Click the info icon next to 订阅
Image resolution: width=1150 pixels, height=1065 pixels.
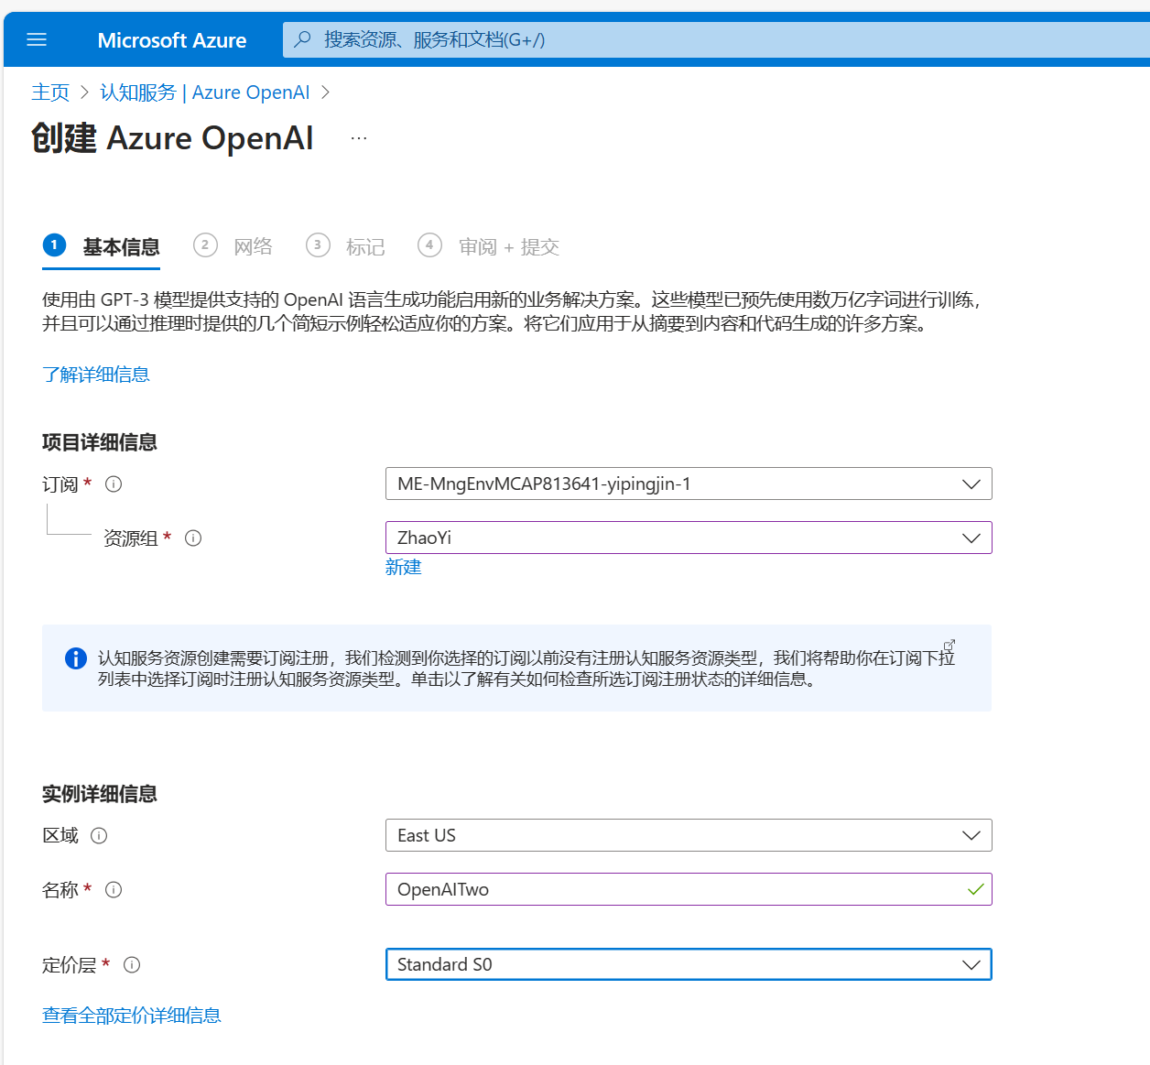114,484
